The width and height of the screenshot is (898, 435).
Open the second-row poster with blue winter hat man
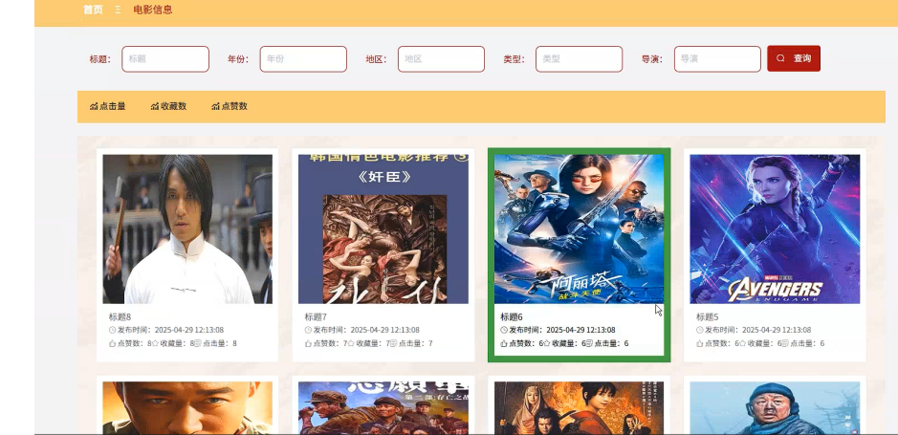pyautogui.click(x=775, y=408)
